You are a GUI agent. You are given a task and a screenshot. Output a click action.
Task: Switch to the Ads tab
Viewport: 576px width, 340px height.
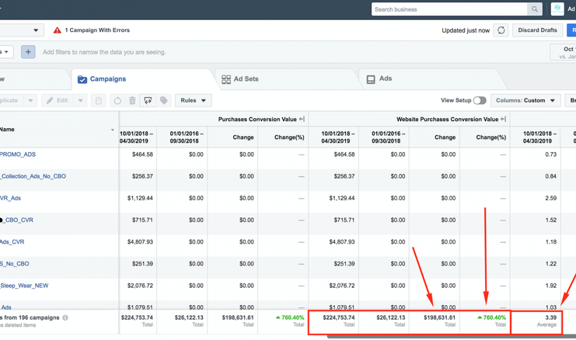click(379, 79)
